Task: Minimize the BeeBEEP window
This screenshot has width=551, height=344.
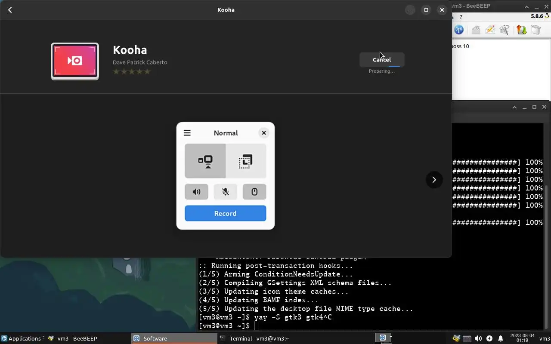Action: coord(536,7)
